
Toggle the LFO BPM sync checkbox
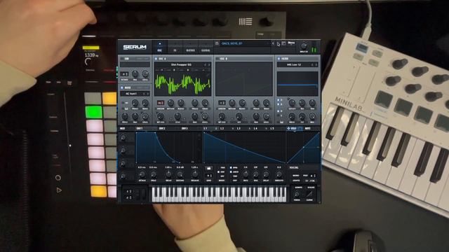pyautogui.click(x=231, y=168)
